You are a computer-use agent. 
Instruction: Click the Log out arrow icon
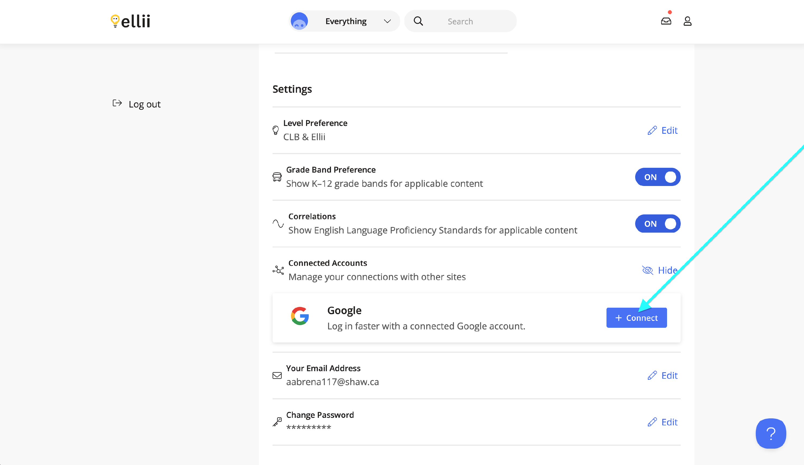[117, 103]
